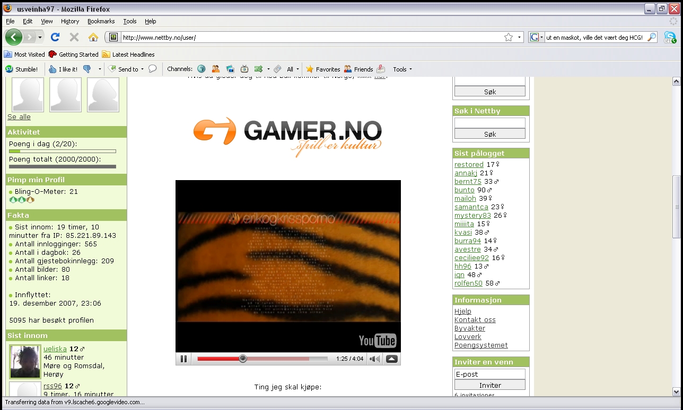Open the address bar history dropdown
This screenshot has width=683, height=410.
tap(519, 37)
